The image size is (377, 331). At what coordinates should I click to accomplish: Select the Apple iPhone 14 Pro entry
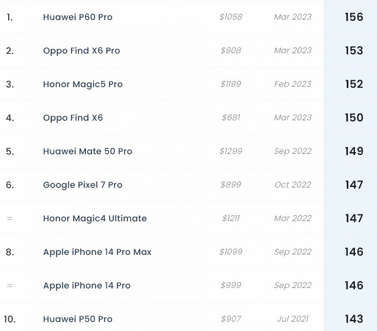87,286
